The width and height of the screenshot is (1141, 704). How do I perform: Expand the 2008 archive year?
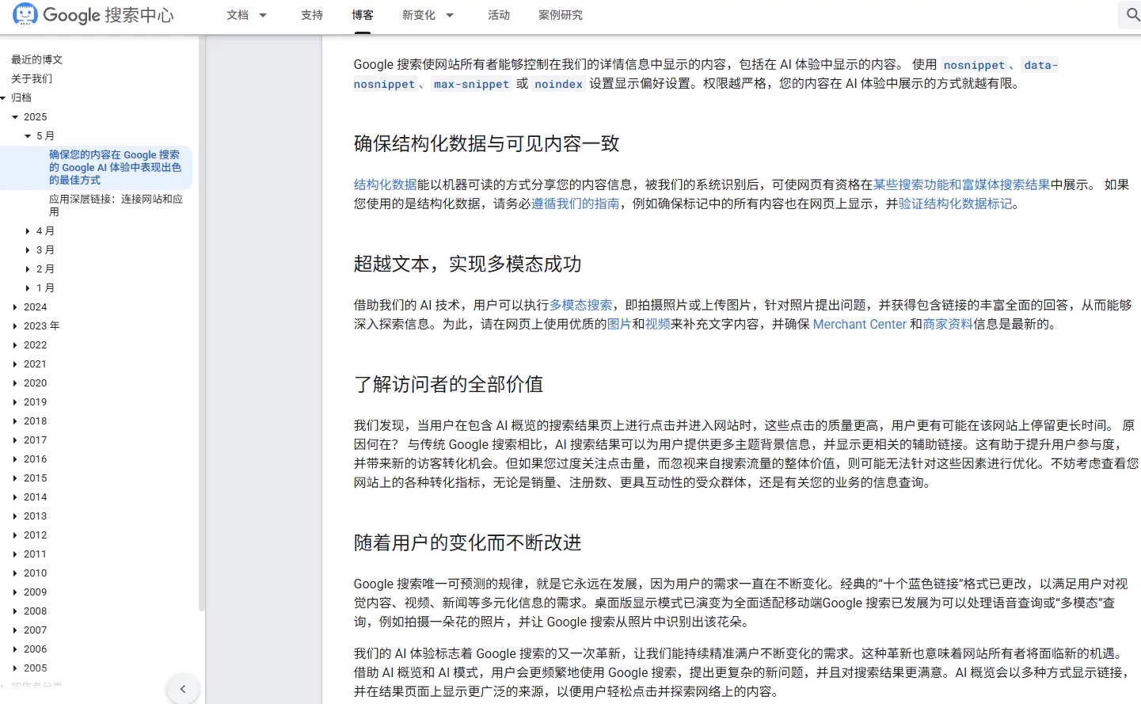tap(15, 611)
